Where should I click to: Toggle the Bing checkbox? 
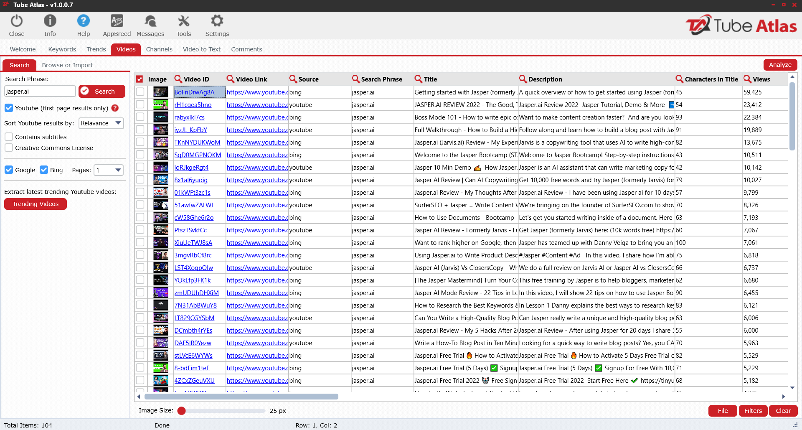click(x=44, y=170)
